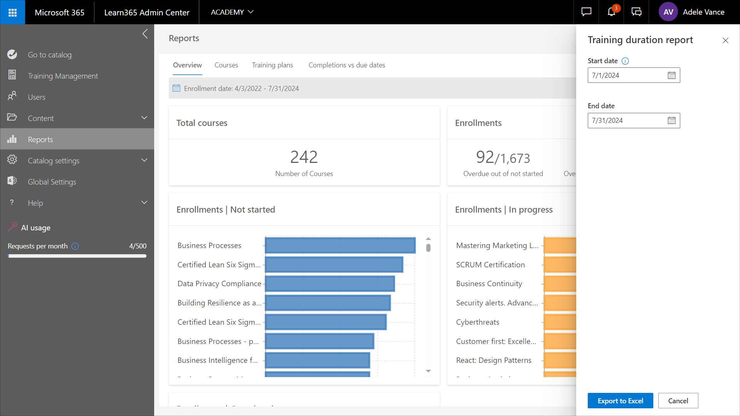The height and width of the screenshot is (416, 740).
Task: Click the Adele Vance avatar
Action: click(668, 12)
